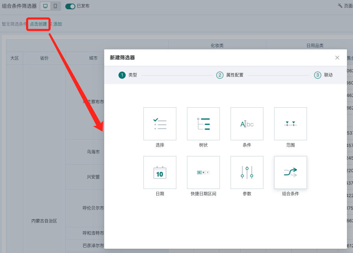Click the 添加 link
Image resolution: width=353 pixels, height=253 pixels.
pyautogui.click(x=57, y=24)
